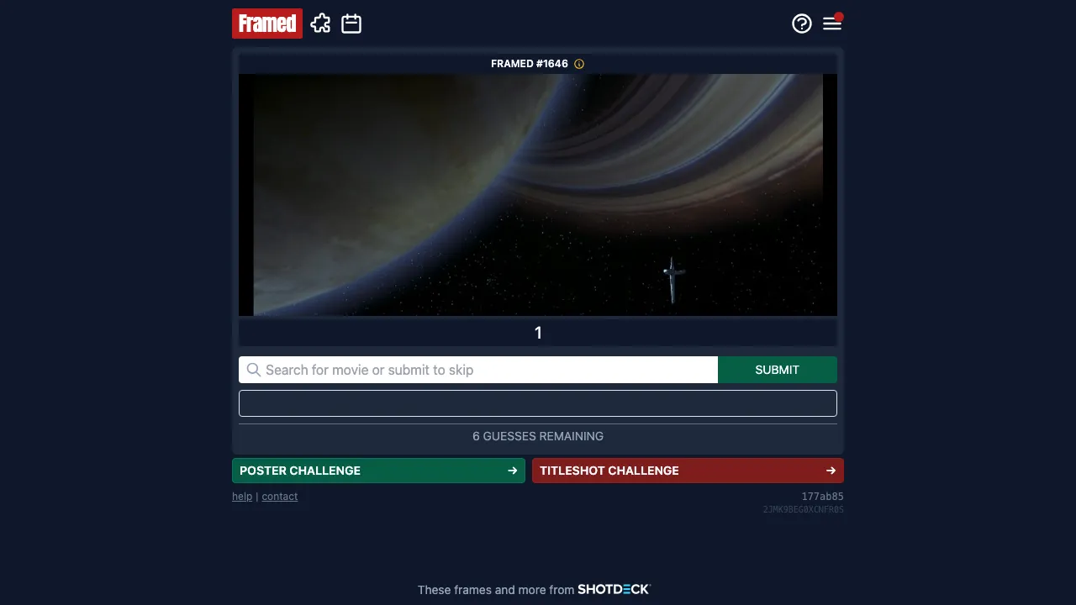This screenshot has height=605, width=1076.
Task: Click the 6 Guesses Remaining text
Action: point(538,436)
